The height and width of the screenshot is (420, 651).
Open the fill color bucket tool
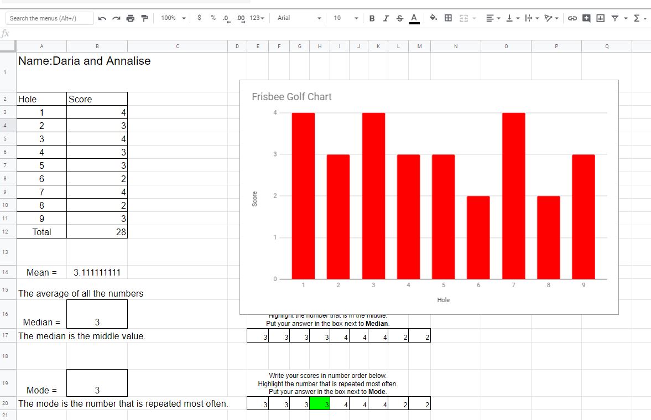[434, 18]
